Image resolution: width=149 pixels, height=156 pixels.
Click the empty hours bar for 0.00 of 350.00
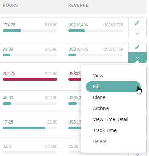[30, 152]
